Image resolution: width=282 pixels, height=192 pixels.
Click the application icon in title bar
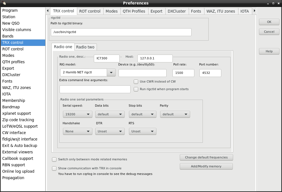coord(4,3)
